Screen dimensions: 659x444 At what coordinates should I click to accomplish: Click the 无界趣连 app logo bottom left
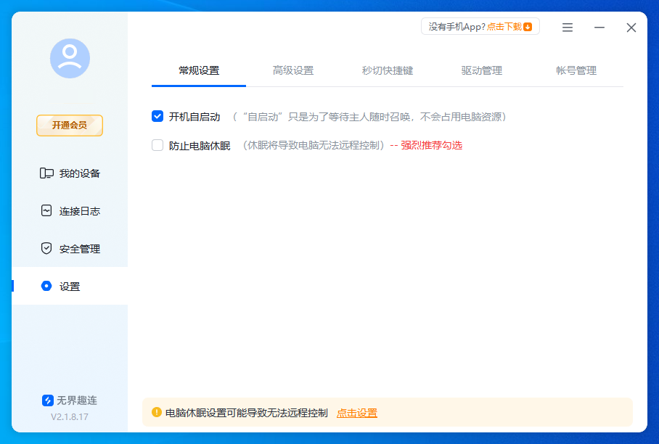coord(47,400)
